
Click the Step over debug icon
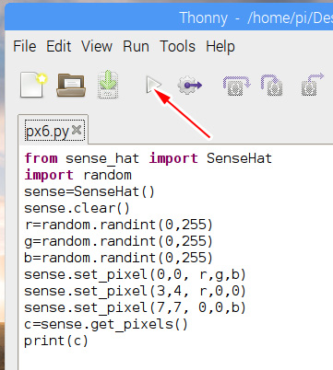[236, 86]
